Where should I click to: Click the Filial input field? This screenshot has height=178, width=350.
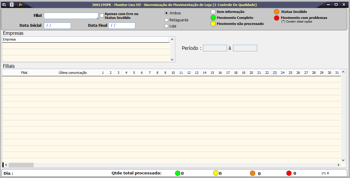[71, 16]
